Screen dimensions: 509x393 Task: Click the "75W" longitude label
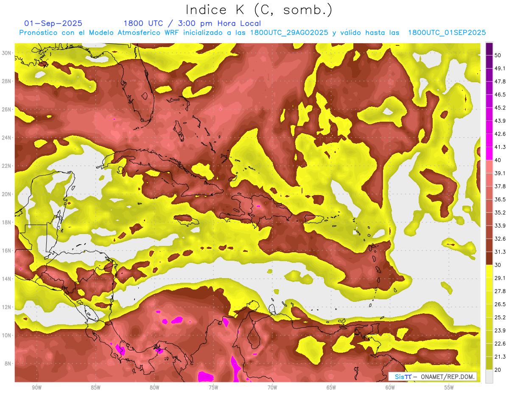(x=213, y=388)
